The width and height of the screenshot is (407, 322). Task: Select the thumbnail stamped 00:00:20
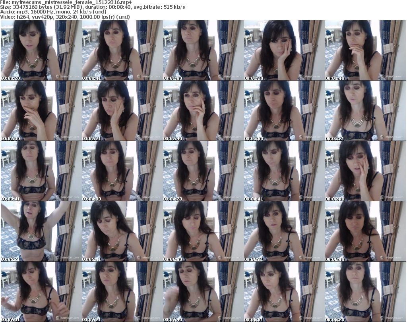pos(41,50)
